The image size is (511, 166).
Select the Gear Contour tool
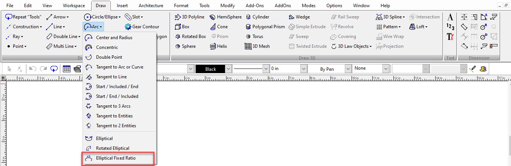click(x=142, y=27)
